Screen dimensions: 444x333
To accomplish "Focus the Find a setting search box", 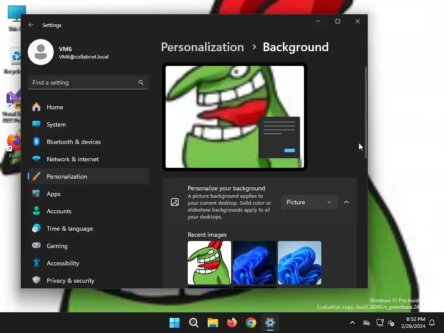I will (88, 82).
